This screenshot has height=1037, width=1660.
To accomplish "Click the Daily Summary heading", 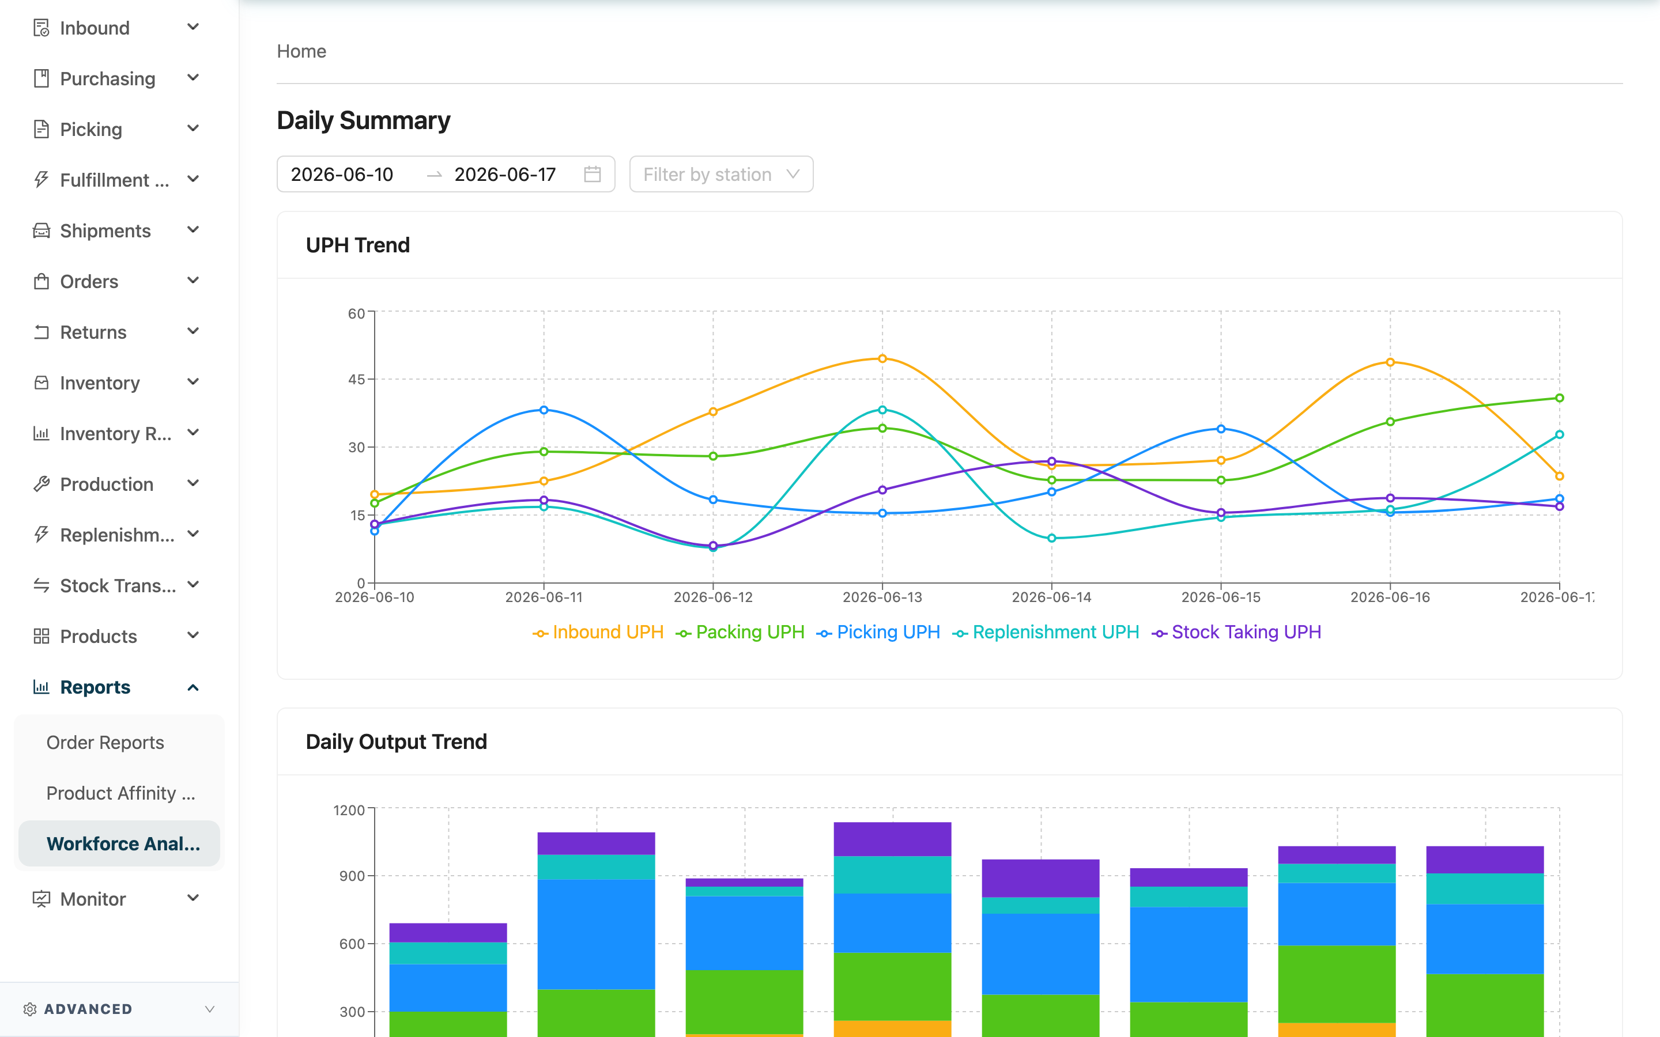I will [364, 121].
